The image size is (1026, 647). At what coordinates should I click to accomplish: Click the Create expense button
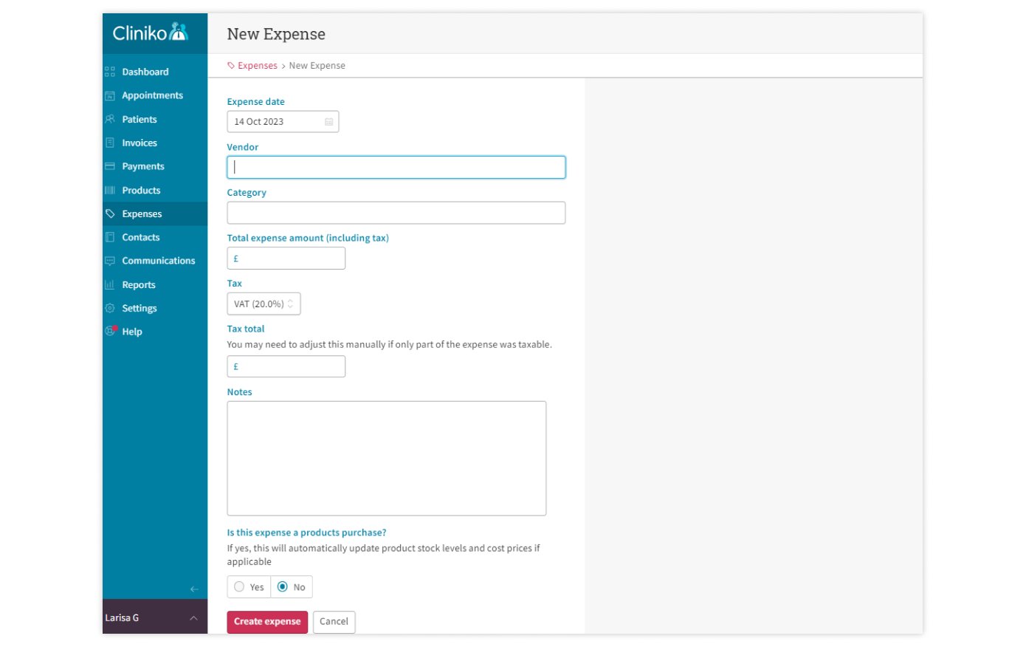point(267,621)
